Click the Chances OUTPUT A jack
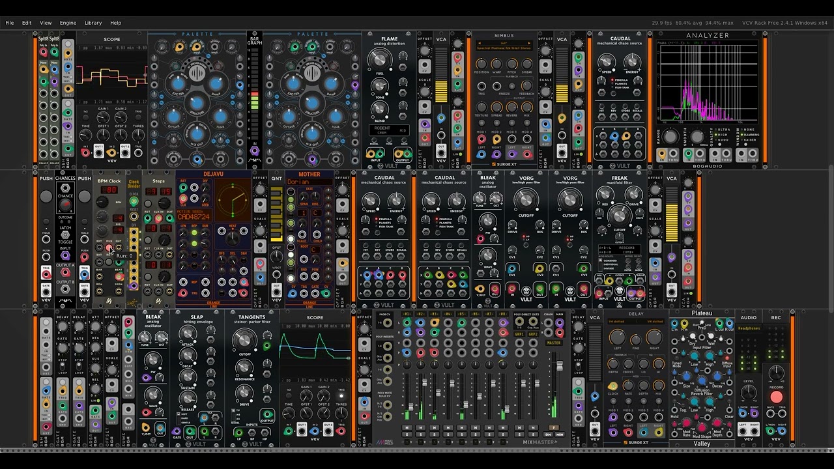 click(x=65, y=272)
